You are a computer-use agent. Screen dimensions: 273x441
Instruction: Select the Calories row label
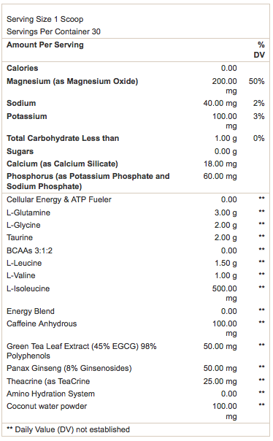tap(23, 68)
